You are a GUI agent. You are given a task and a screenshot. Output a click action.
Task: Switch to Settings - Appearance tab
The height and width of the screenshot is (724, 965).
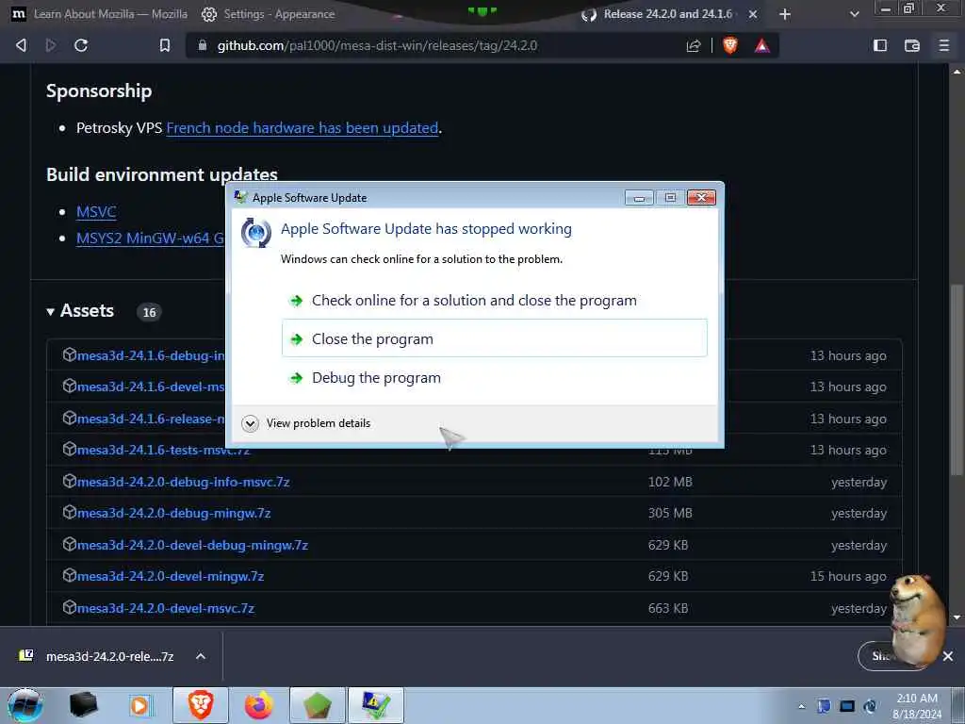[269, 14]
